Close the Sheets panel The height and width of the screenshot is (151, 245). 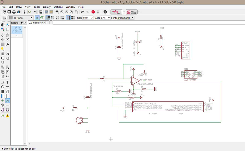coord(25,23)
